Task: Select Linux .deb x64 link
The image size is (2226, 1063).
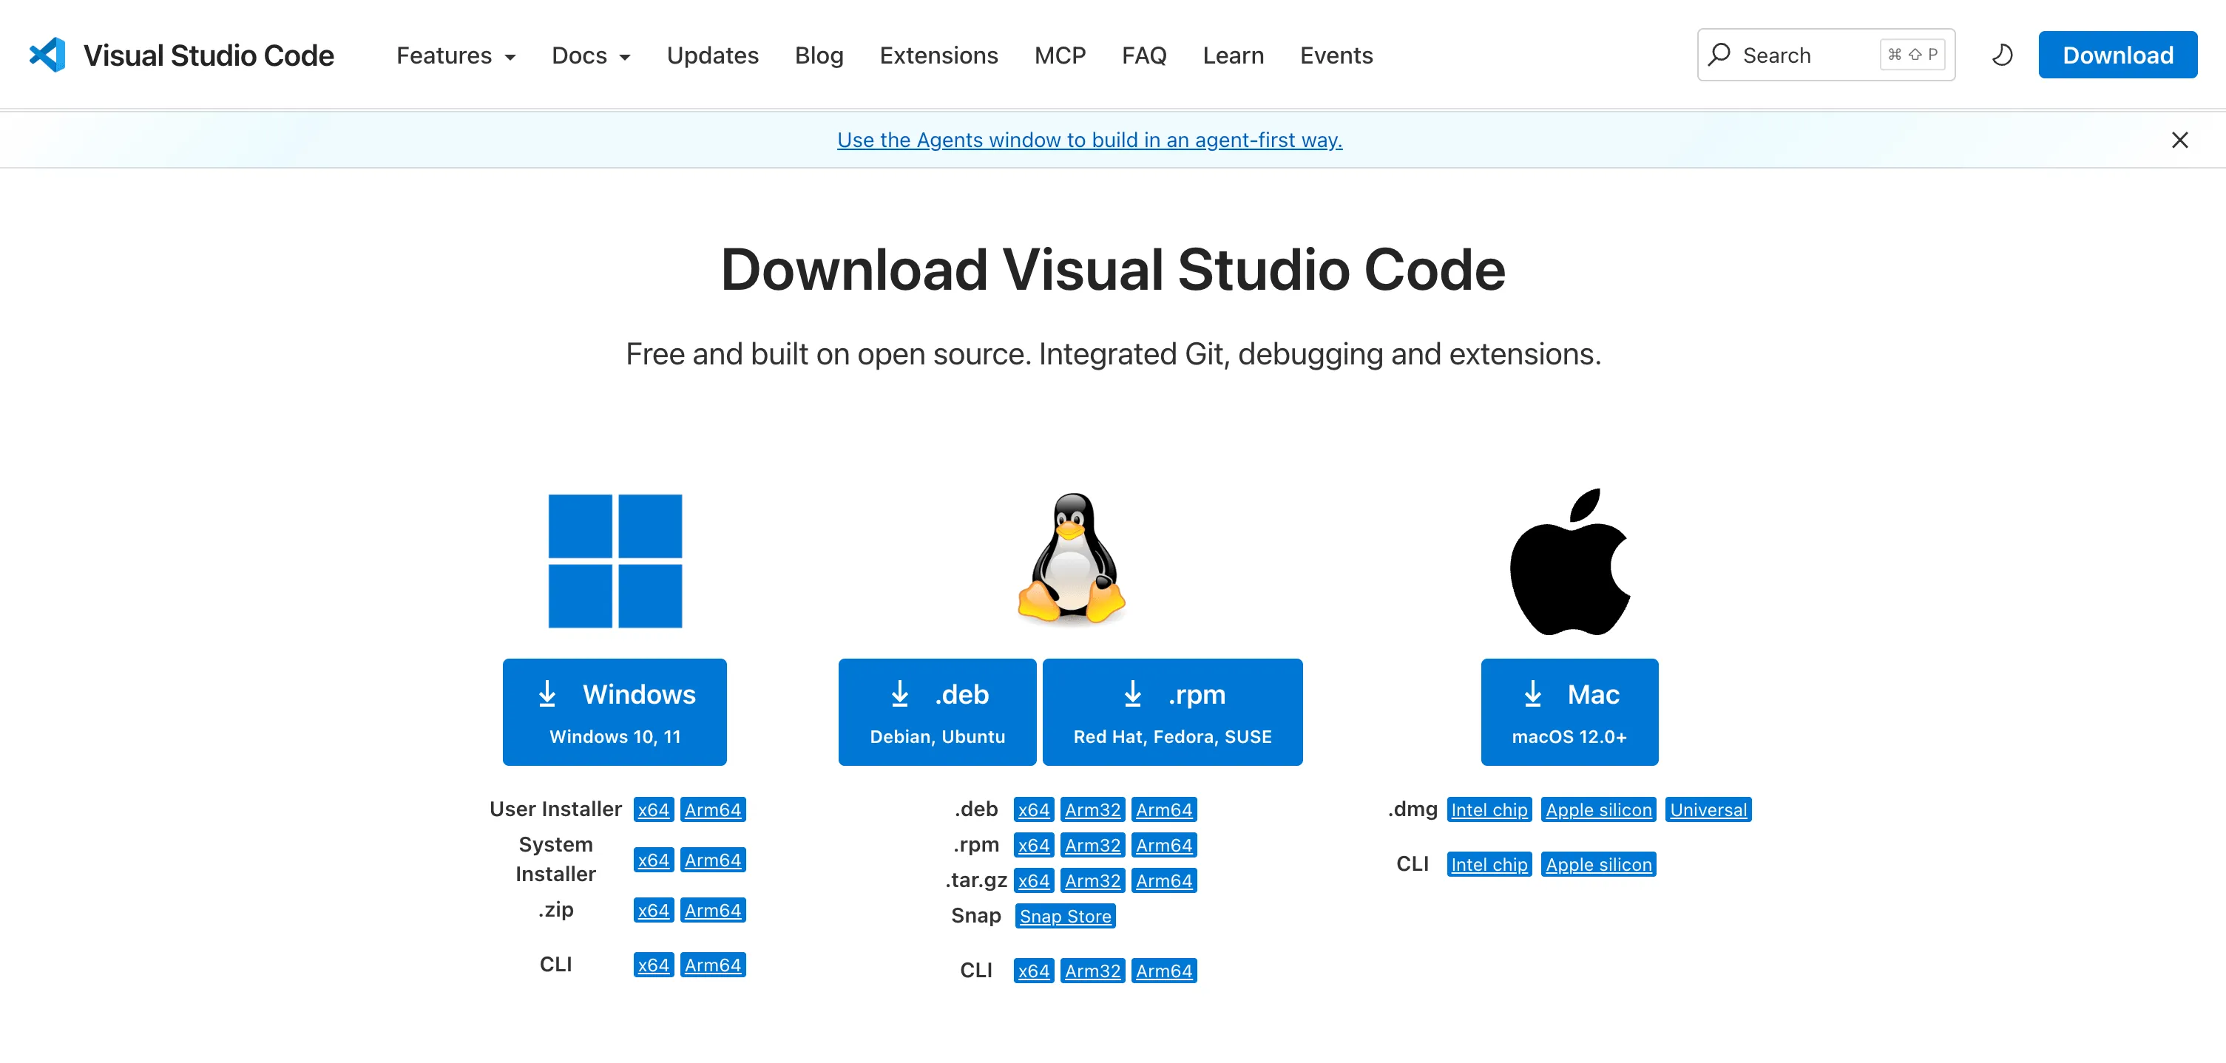Action: click(1034, 810)
